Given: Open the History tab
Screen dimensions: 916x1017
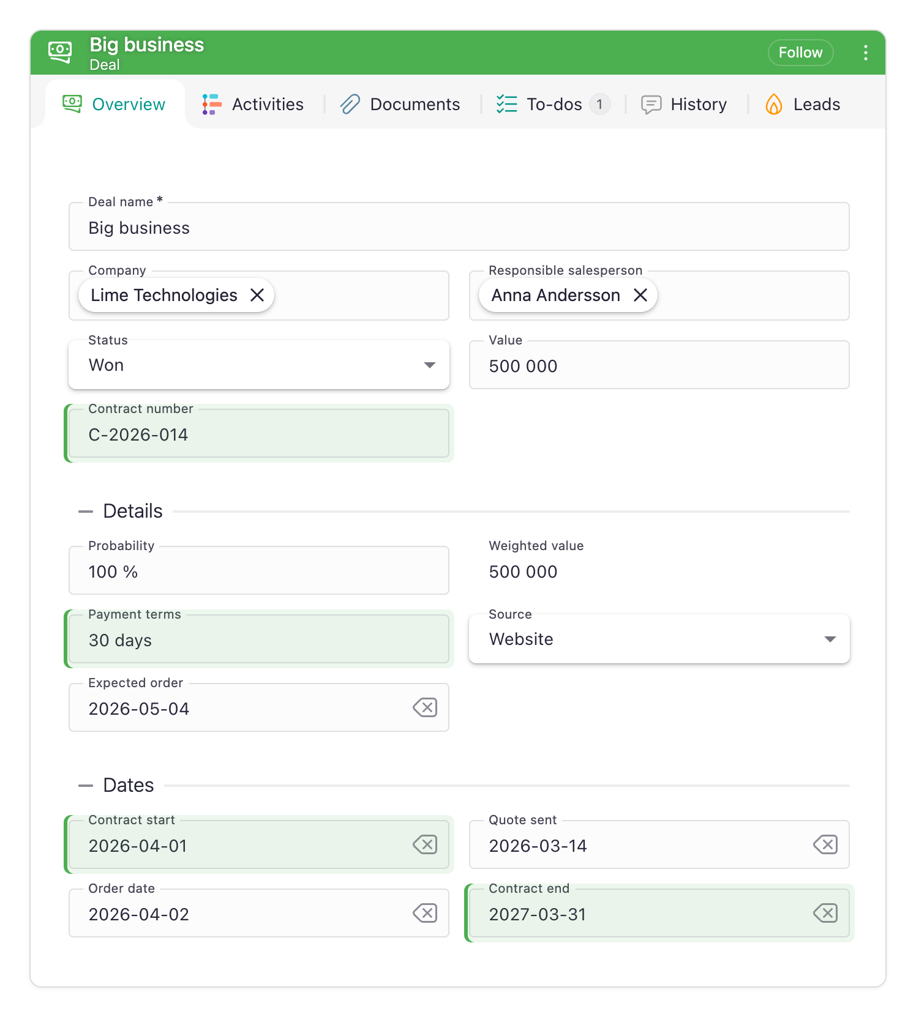Looking at the screenshot, I should (x=684, y=104).
